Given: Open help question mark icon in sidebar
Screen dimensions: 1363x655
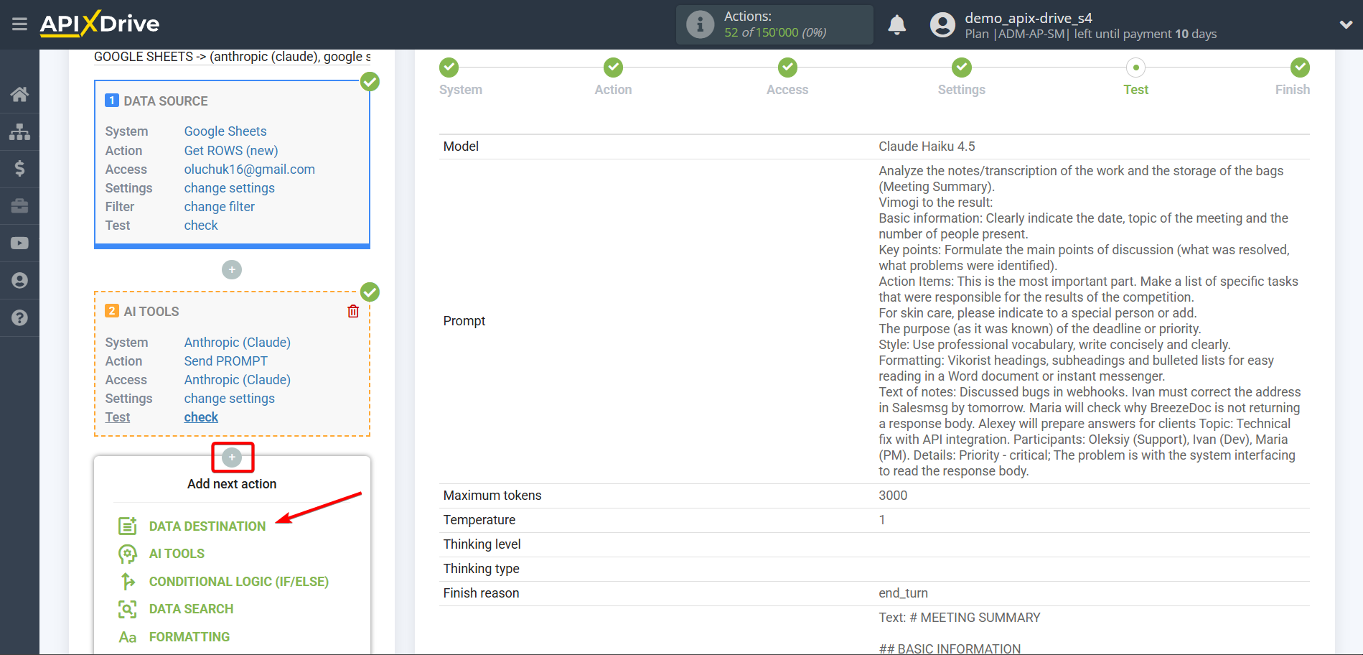Looking at the screenshot, I should (19, 318).
